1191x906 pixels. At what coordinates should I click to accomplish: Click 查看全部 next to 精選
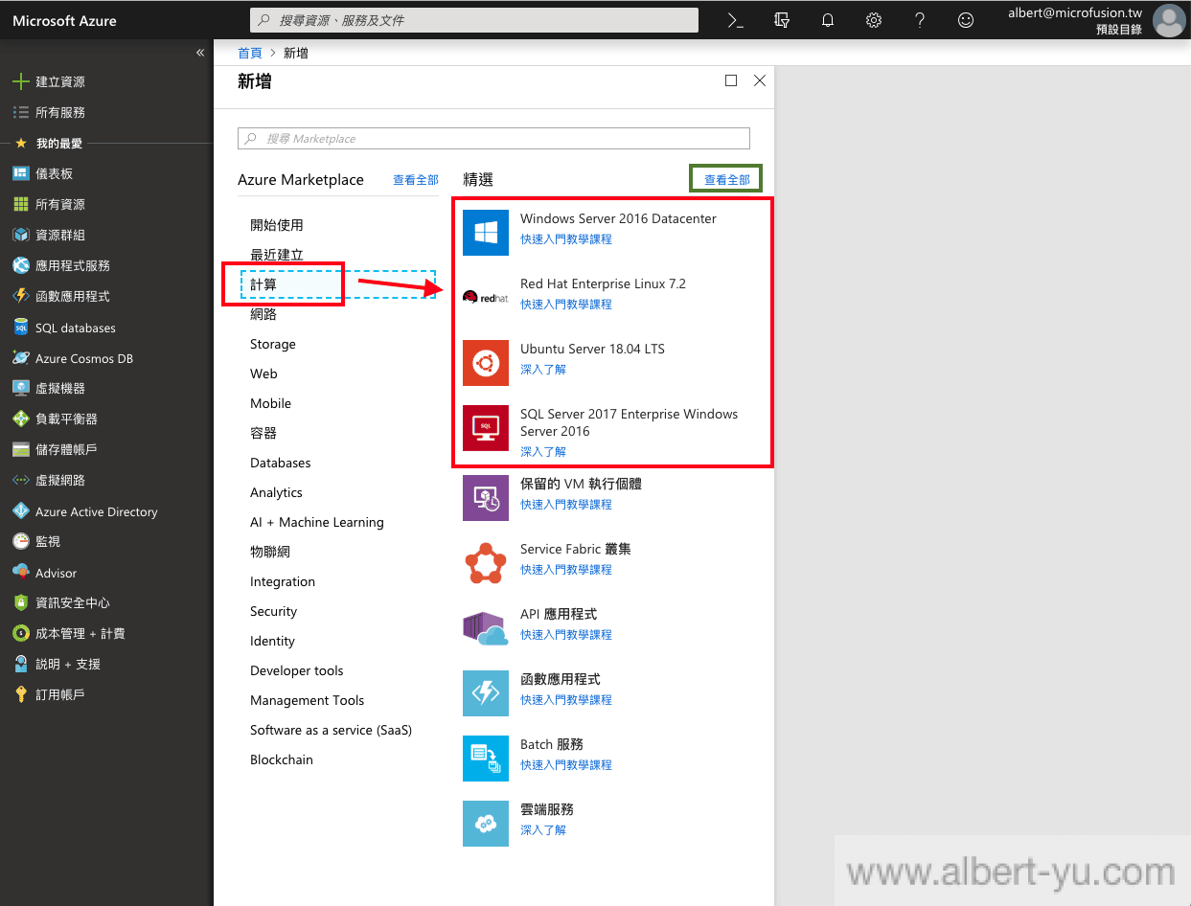click(727, 180)
